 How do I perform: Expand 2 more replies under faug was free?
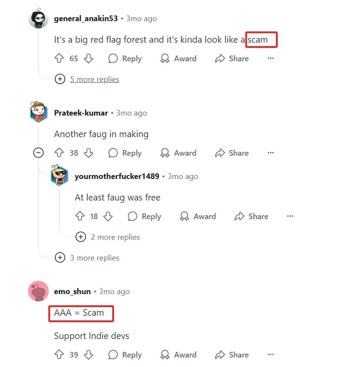pos(115,237)
